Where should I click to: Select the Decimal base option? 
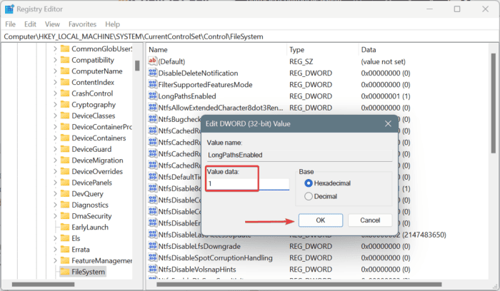point(309,196)
